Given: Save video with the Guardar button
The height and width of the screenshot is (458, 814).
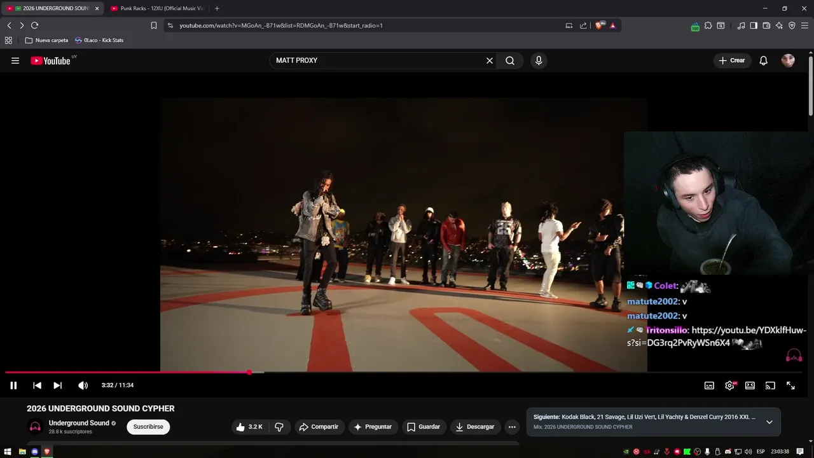Looking at the screenshot, I should 424,427.
